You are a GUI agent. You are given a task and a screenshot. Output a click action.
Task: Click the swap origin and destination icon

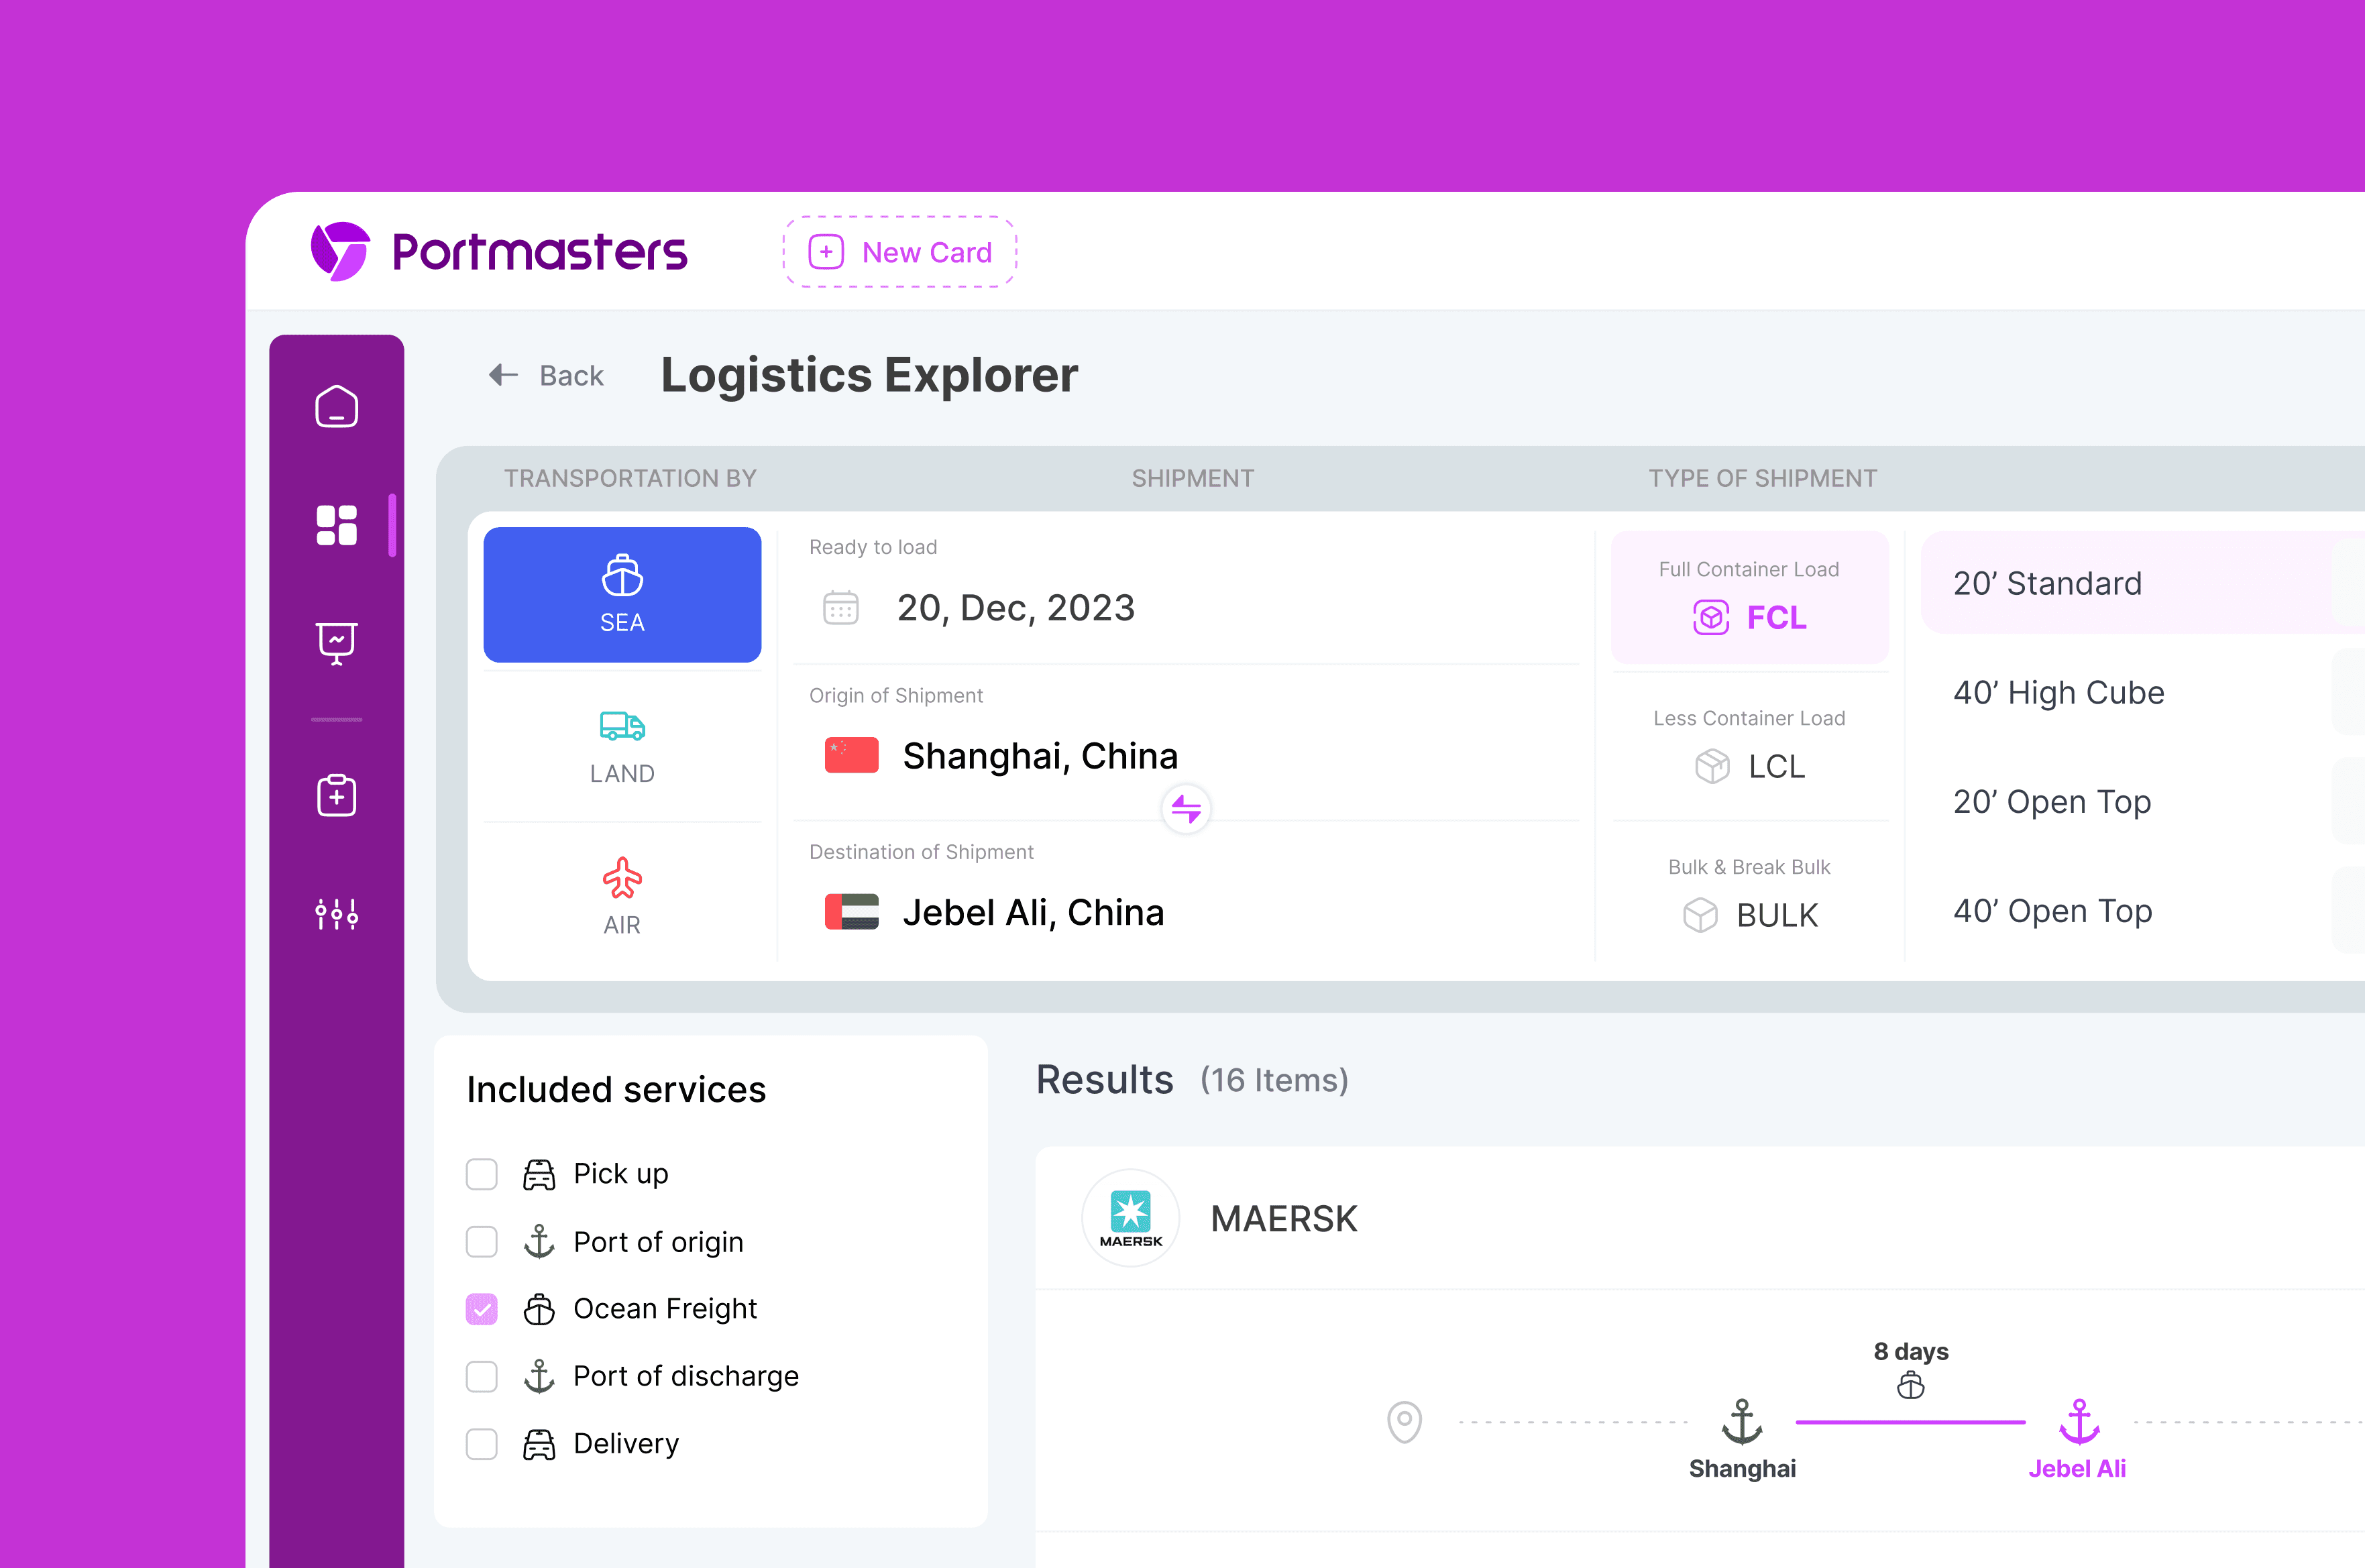(1186, 808)
